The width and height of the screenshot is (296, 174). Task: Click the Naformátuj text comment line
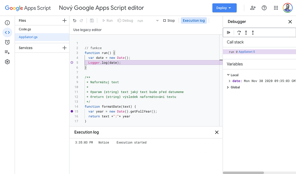pos(103,82)
